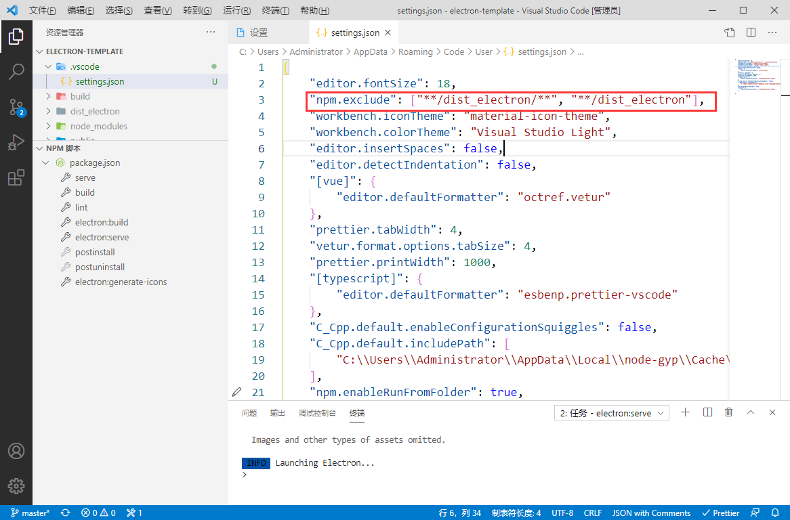Collapse the ELECTRON-TEMPLATE section

tap(40, 51)
